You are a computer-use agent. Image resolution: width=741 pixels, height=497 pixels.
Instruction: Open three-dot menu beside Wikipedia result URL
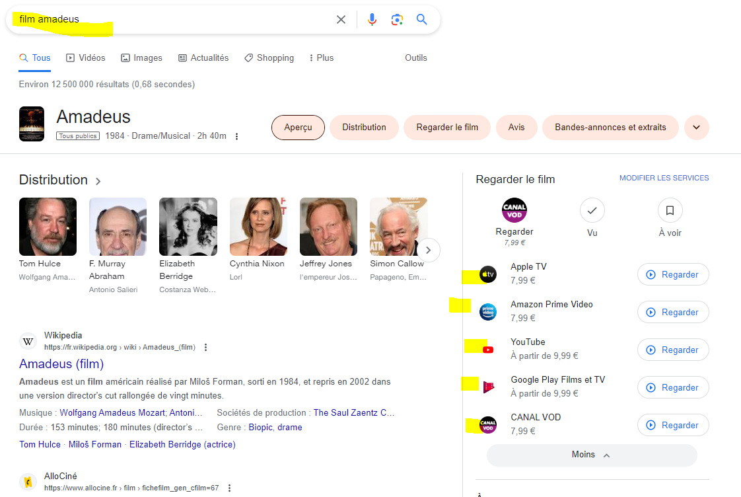[205, 347]
